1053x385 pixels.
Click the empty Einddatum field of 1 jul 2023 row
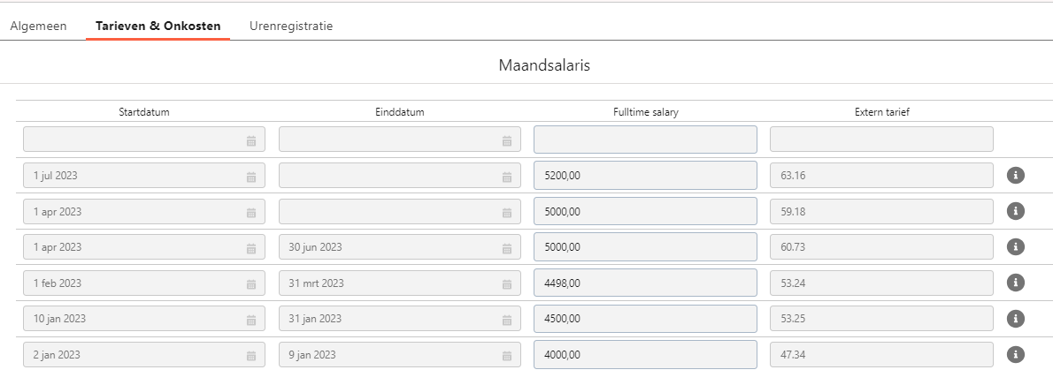400,176
